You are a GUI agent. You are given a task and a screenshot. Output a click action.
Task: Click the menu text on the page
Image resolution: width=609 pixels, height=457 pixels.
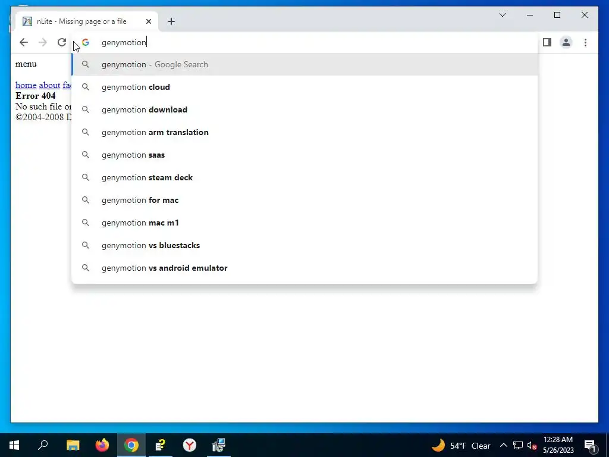point(26,64)
